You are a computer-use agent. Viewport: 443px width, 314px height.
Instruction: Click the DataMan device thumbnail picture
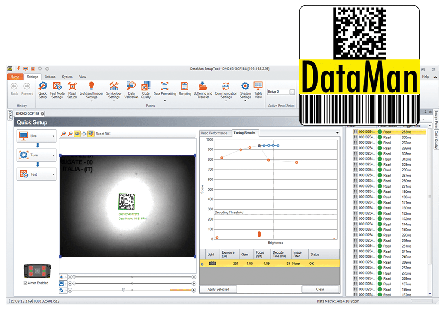[37, 271]
